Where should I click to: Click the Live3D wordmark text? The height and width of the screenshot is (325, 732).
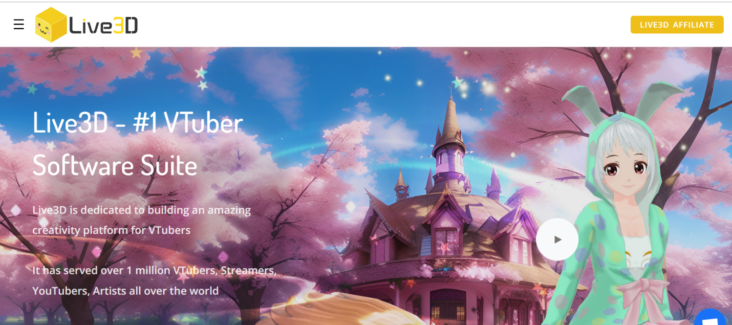103,26
